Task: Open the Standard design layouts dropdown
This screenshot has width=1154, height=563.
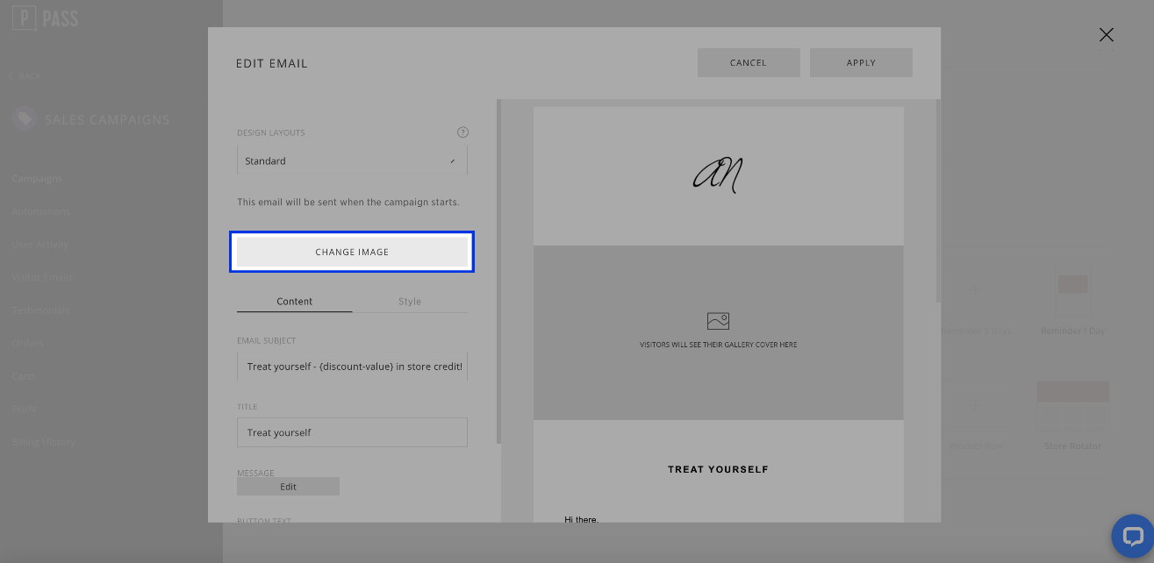Action: (352, 160)
